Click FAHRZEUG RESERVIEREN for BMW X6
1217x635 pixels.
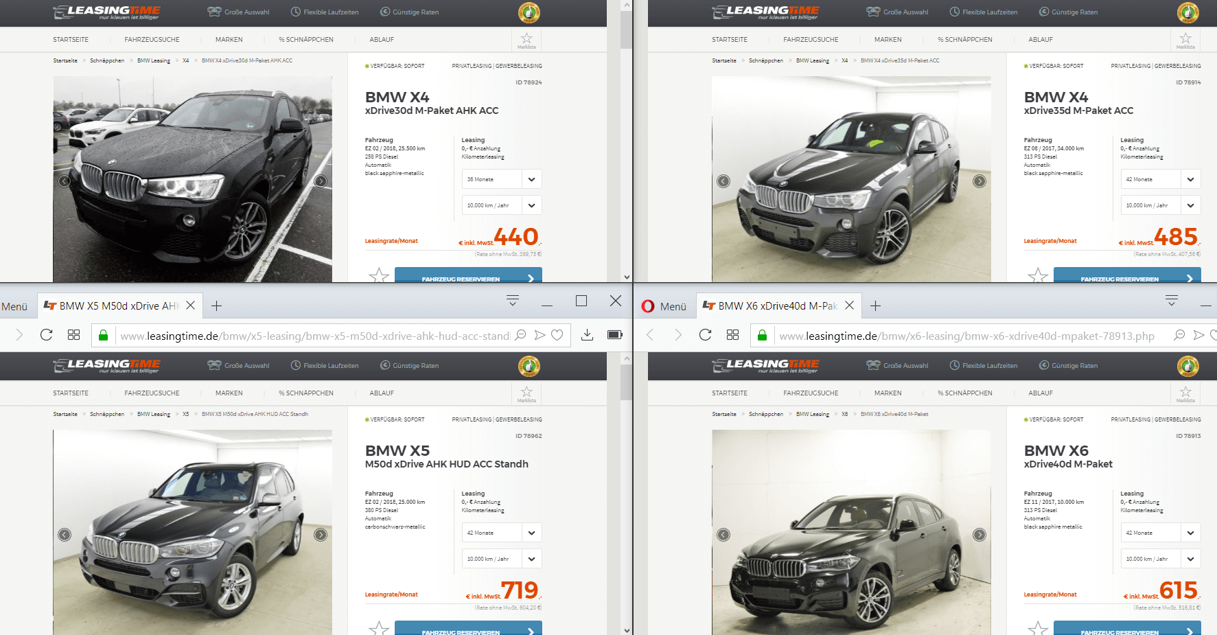1127,628
